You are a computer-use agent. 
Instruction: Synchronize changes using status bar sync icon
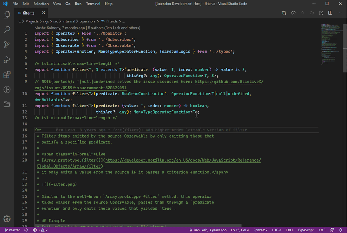click(26, 230)
